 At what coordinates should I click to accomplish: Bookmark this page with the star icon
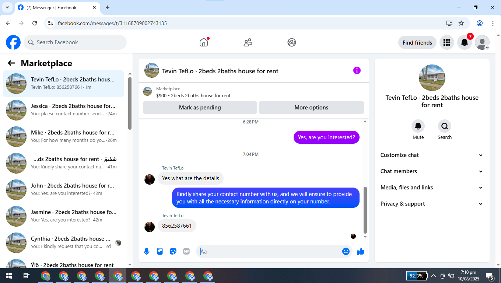(461, 23)
